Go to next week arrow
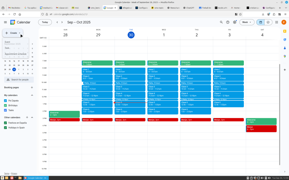 (x=62, y=22)
